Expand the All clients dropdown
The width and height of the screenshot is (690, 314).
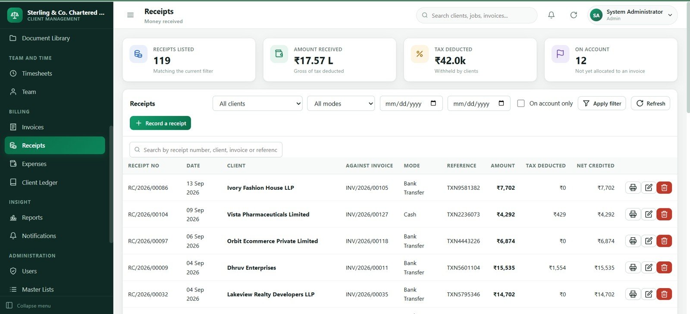257,104
